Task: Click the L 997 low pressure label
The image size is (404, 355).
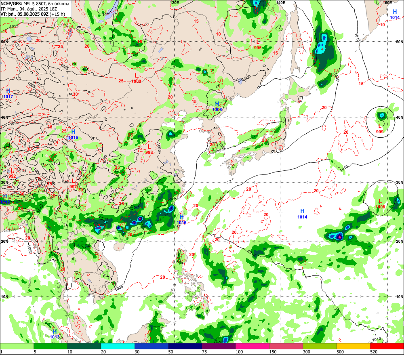Action: click(x=73, y=184)
